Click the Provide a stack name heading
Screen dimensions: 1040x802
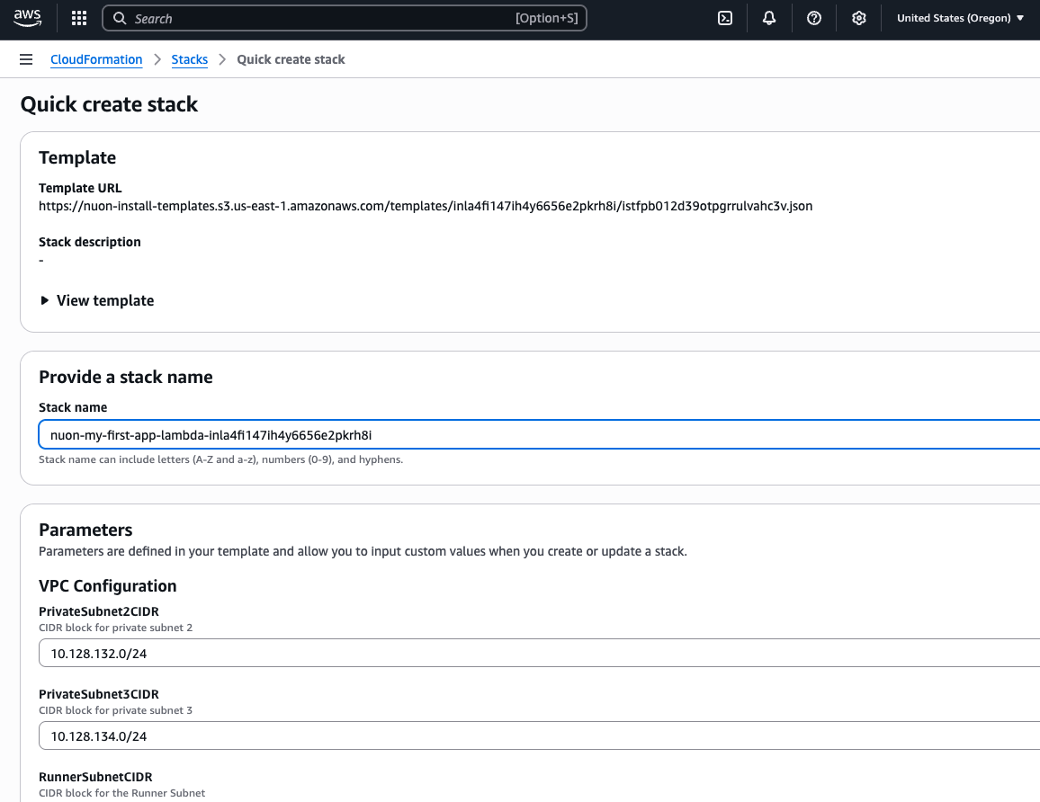pyautogui.click(x=125, y=377)
